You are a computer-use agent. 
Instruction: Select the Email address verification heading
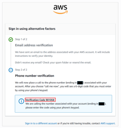[34, 45]
